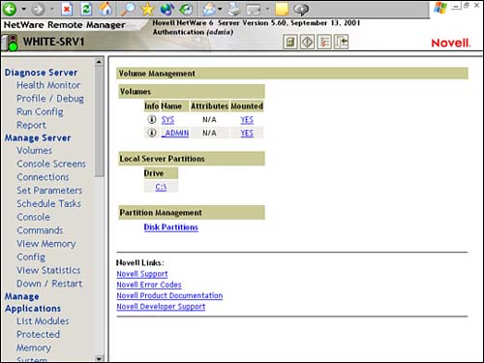Click the Stop page loading icon
The height and width of the screenshot is (363, 484).
67,9
